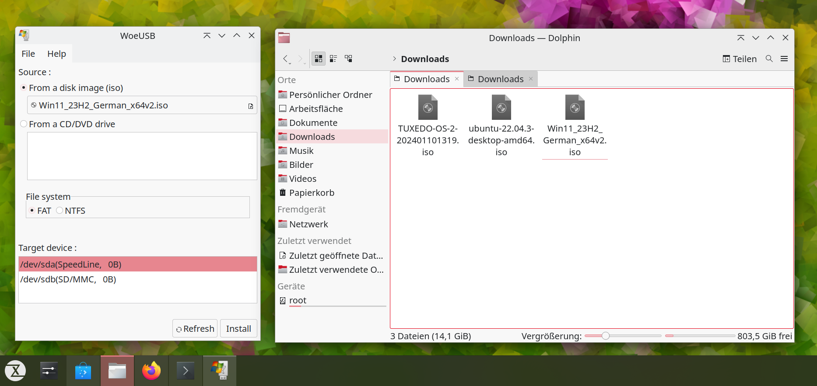
Task: Open the WoeUSB File menu
Action: click(x=28, y=54)
